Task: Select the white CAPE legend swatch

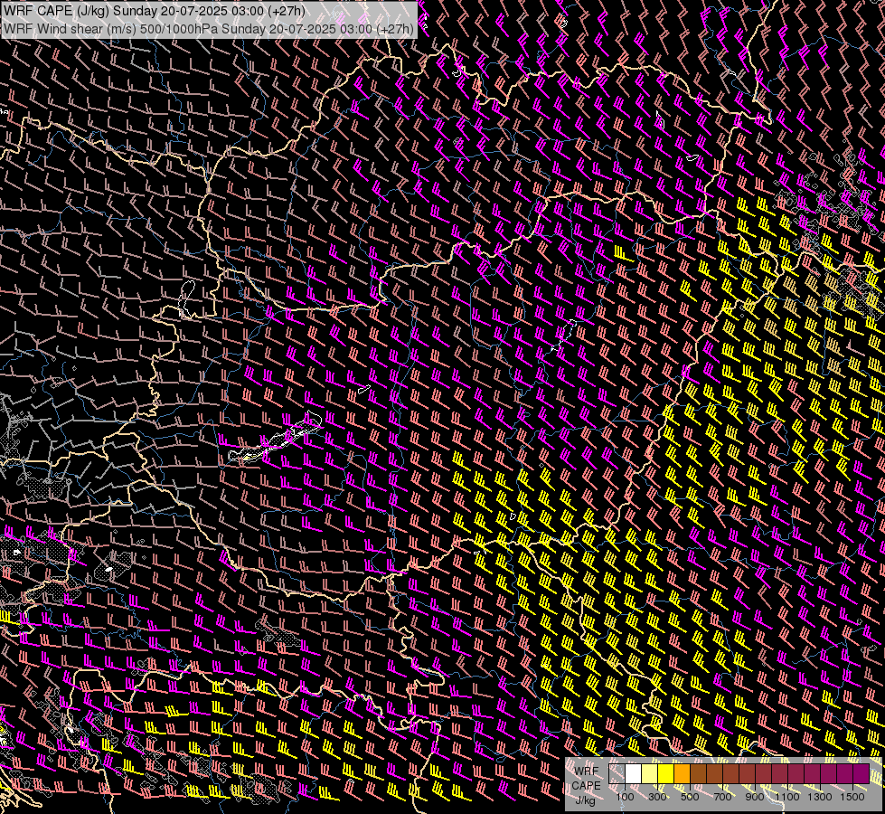Action: (634, 774)
